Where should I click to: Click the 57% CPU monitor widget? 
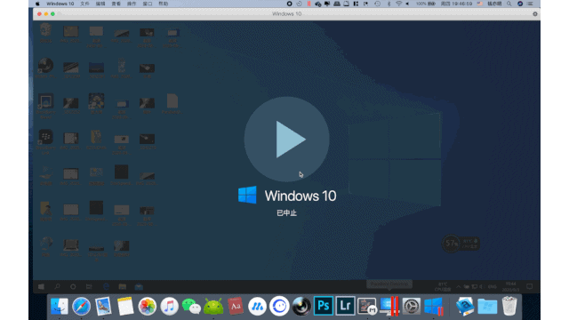click(x=461, y=244)
